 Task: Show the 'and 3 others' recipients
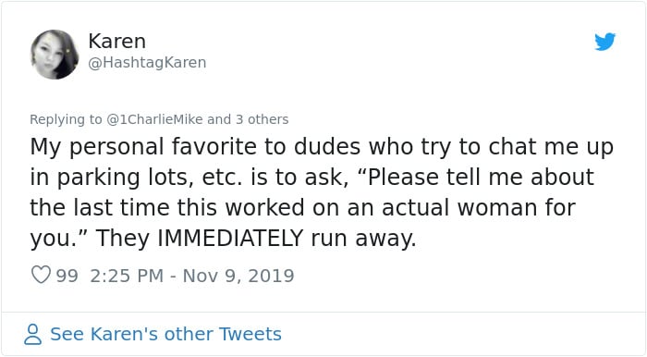[x=248, y=119]
